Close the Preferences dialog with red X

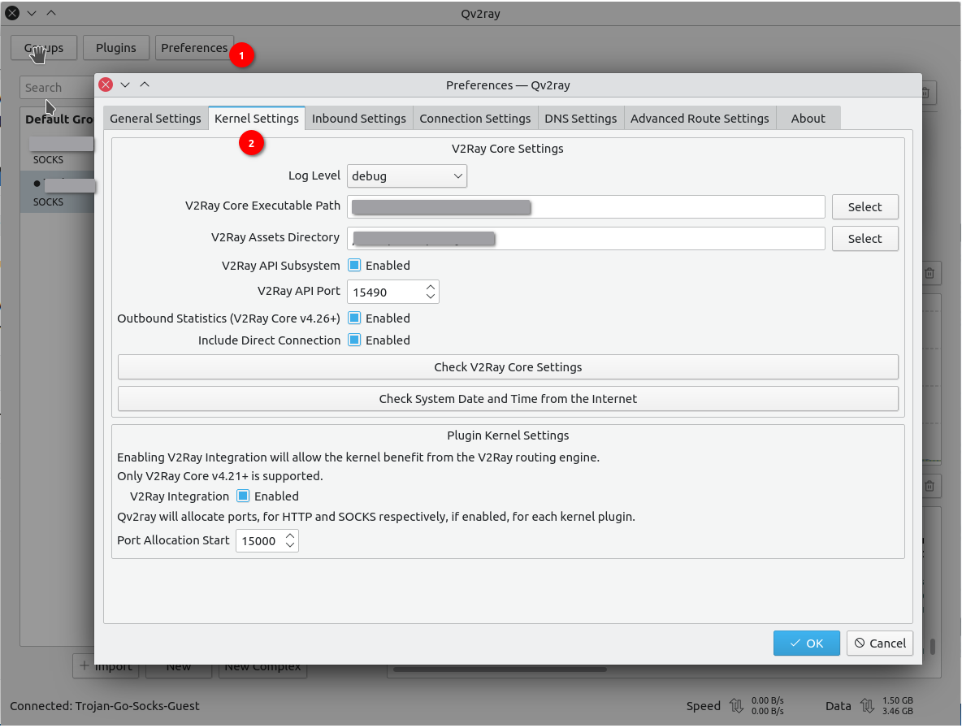pyautogui.click(x=105, y=84)
